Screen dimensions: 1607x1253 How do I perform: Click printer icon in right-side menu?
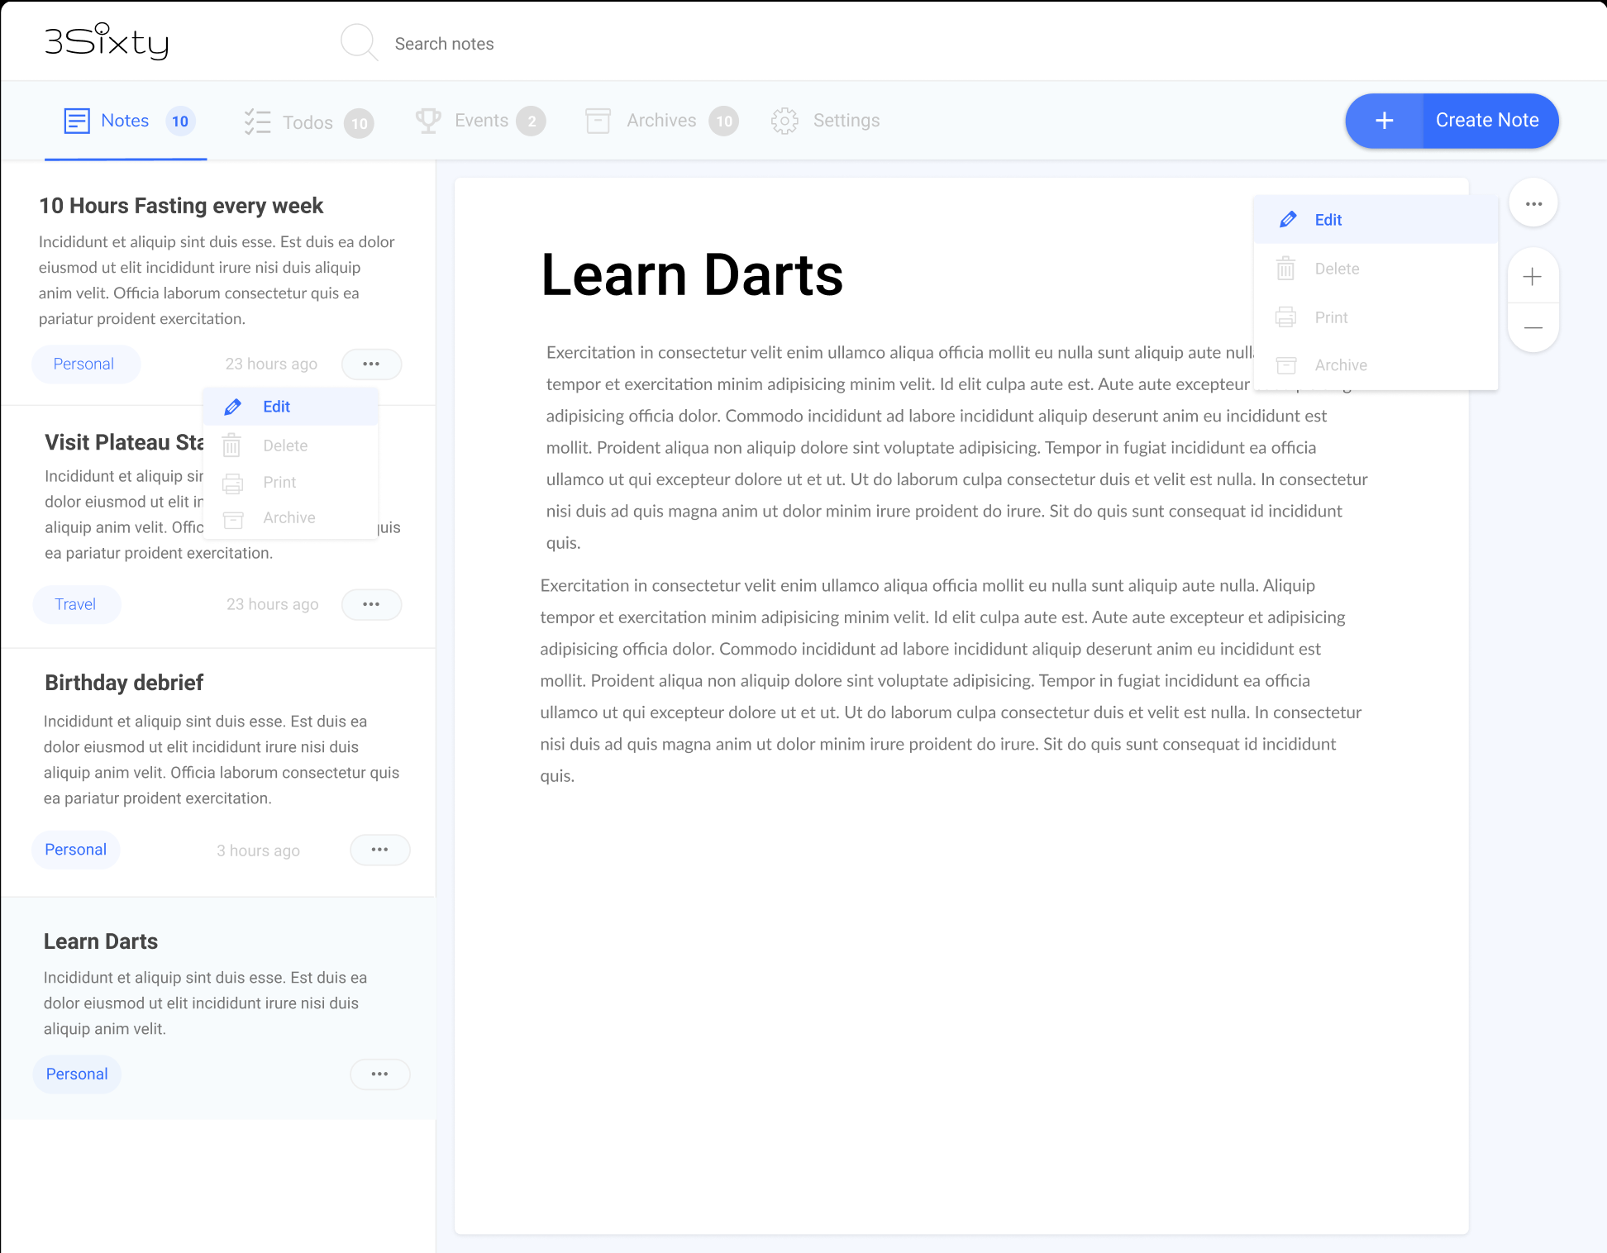(1285, 317)
